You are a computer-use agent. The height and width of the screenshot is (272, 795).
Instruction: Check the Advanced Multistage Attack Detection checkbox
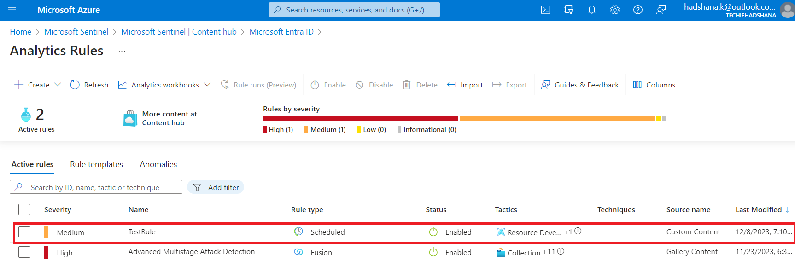[24, 252]
